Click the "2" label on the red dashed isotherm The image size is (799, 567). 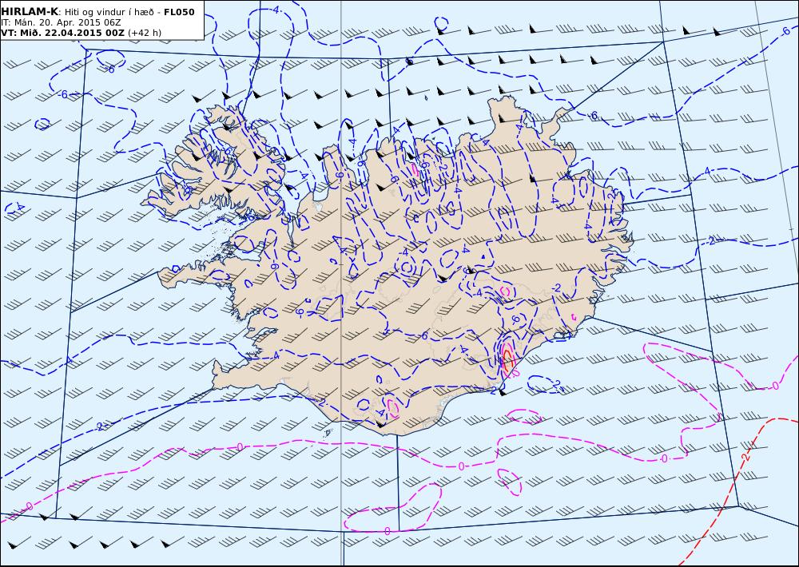(746, 457)
